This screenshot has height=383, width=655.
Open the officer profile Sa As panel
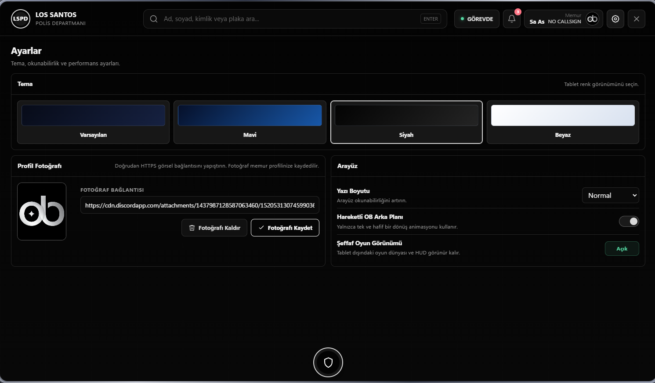coord(564,19)
